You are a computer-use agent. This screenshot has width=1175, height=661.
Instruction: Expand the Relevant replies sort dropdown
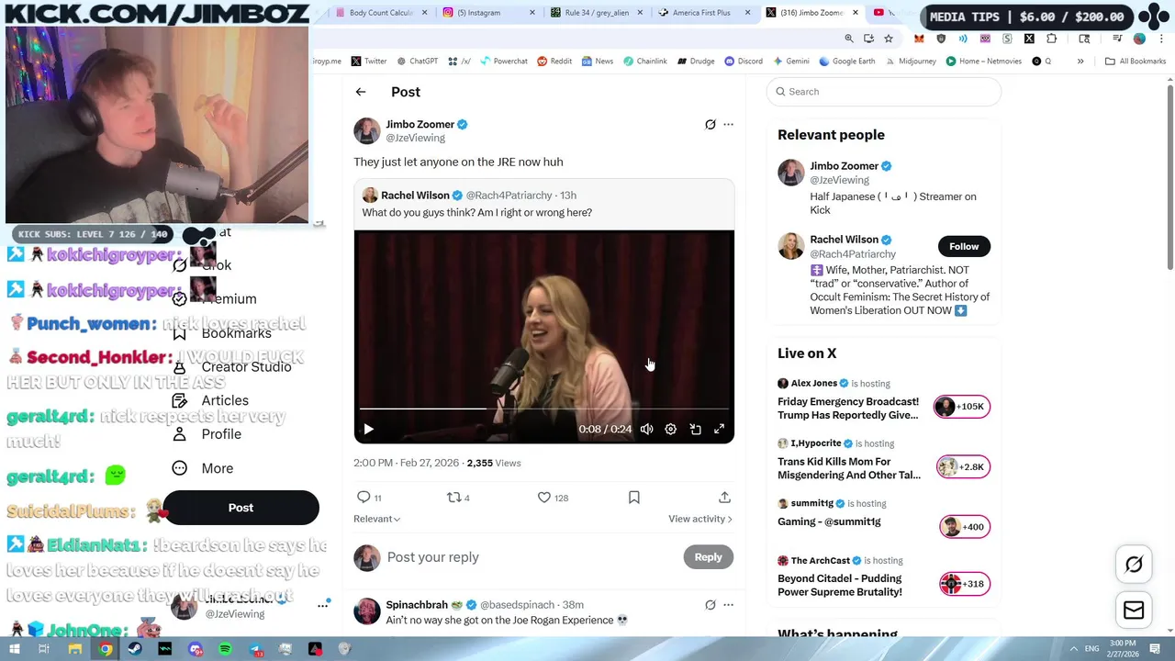point(377,519)
